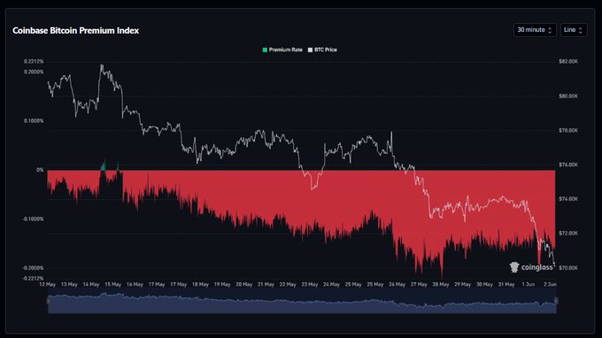Click the 31 May date label
This screenshot has width=602, height=338.
[x=506, y=285]
